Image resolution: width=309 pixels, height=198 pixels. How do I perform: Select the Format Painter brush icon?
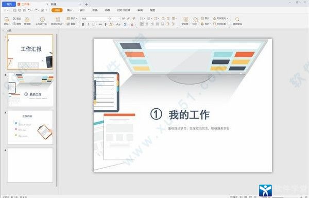(x=27, y=20)
